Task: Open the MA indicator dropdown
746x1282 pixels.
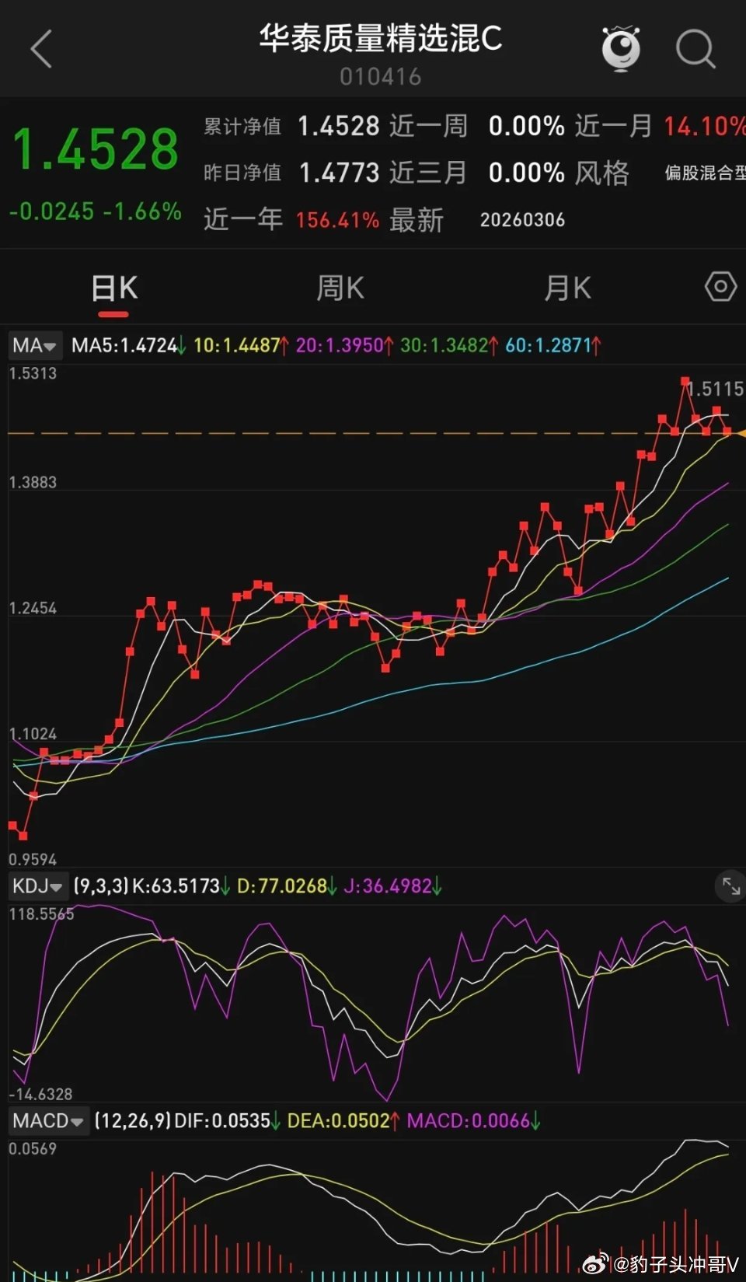Action: (36, 345)
